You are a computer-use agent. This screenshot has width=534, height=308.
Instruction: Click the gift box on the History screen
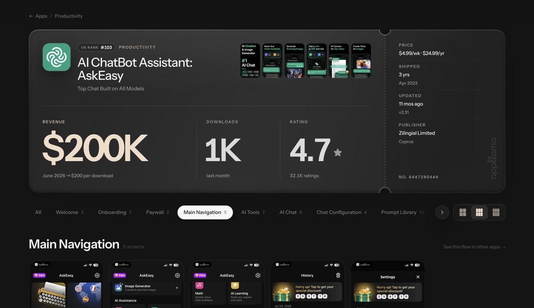(283, 292)
